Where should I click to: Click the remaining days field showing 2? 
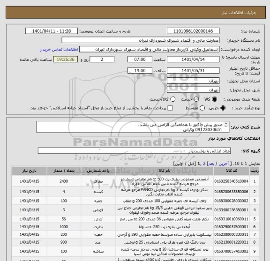[x=102, y=60]
